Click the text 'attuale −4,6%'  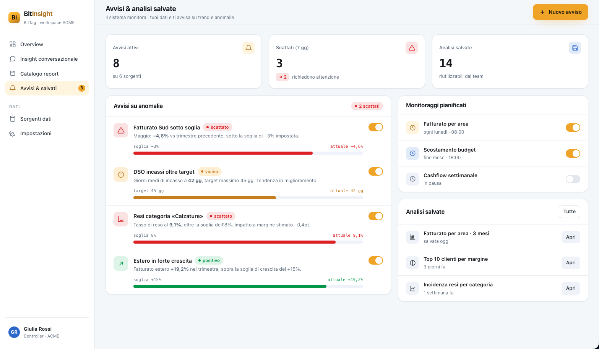(347, 146)
